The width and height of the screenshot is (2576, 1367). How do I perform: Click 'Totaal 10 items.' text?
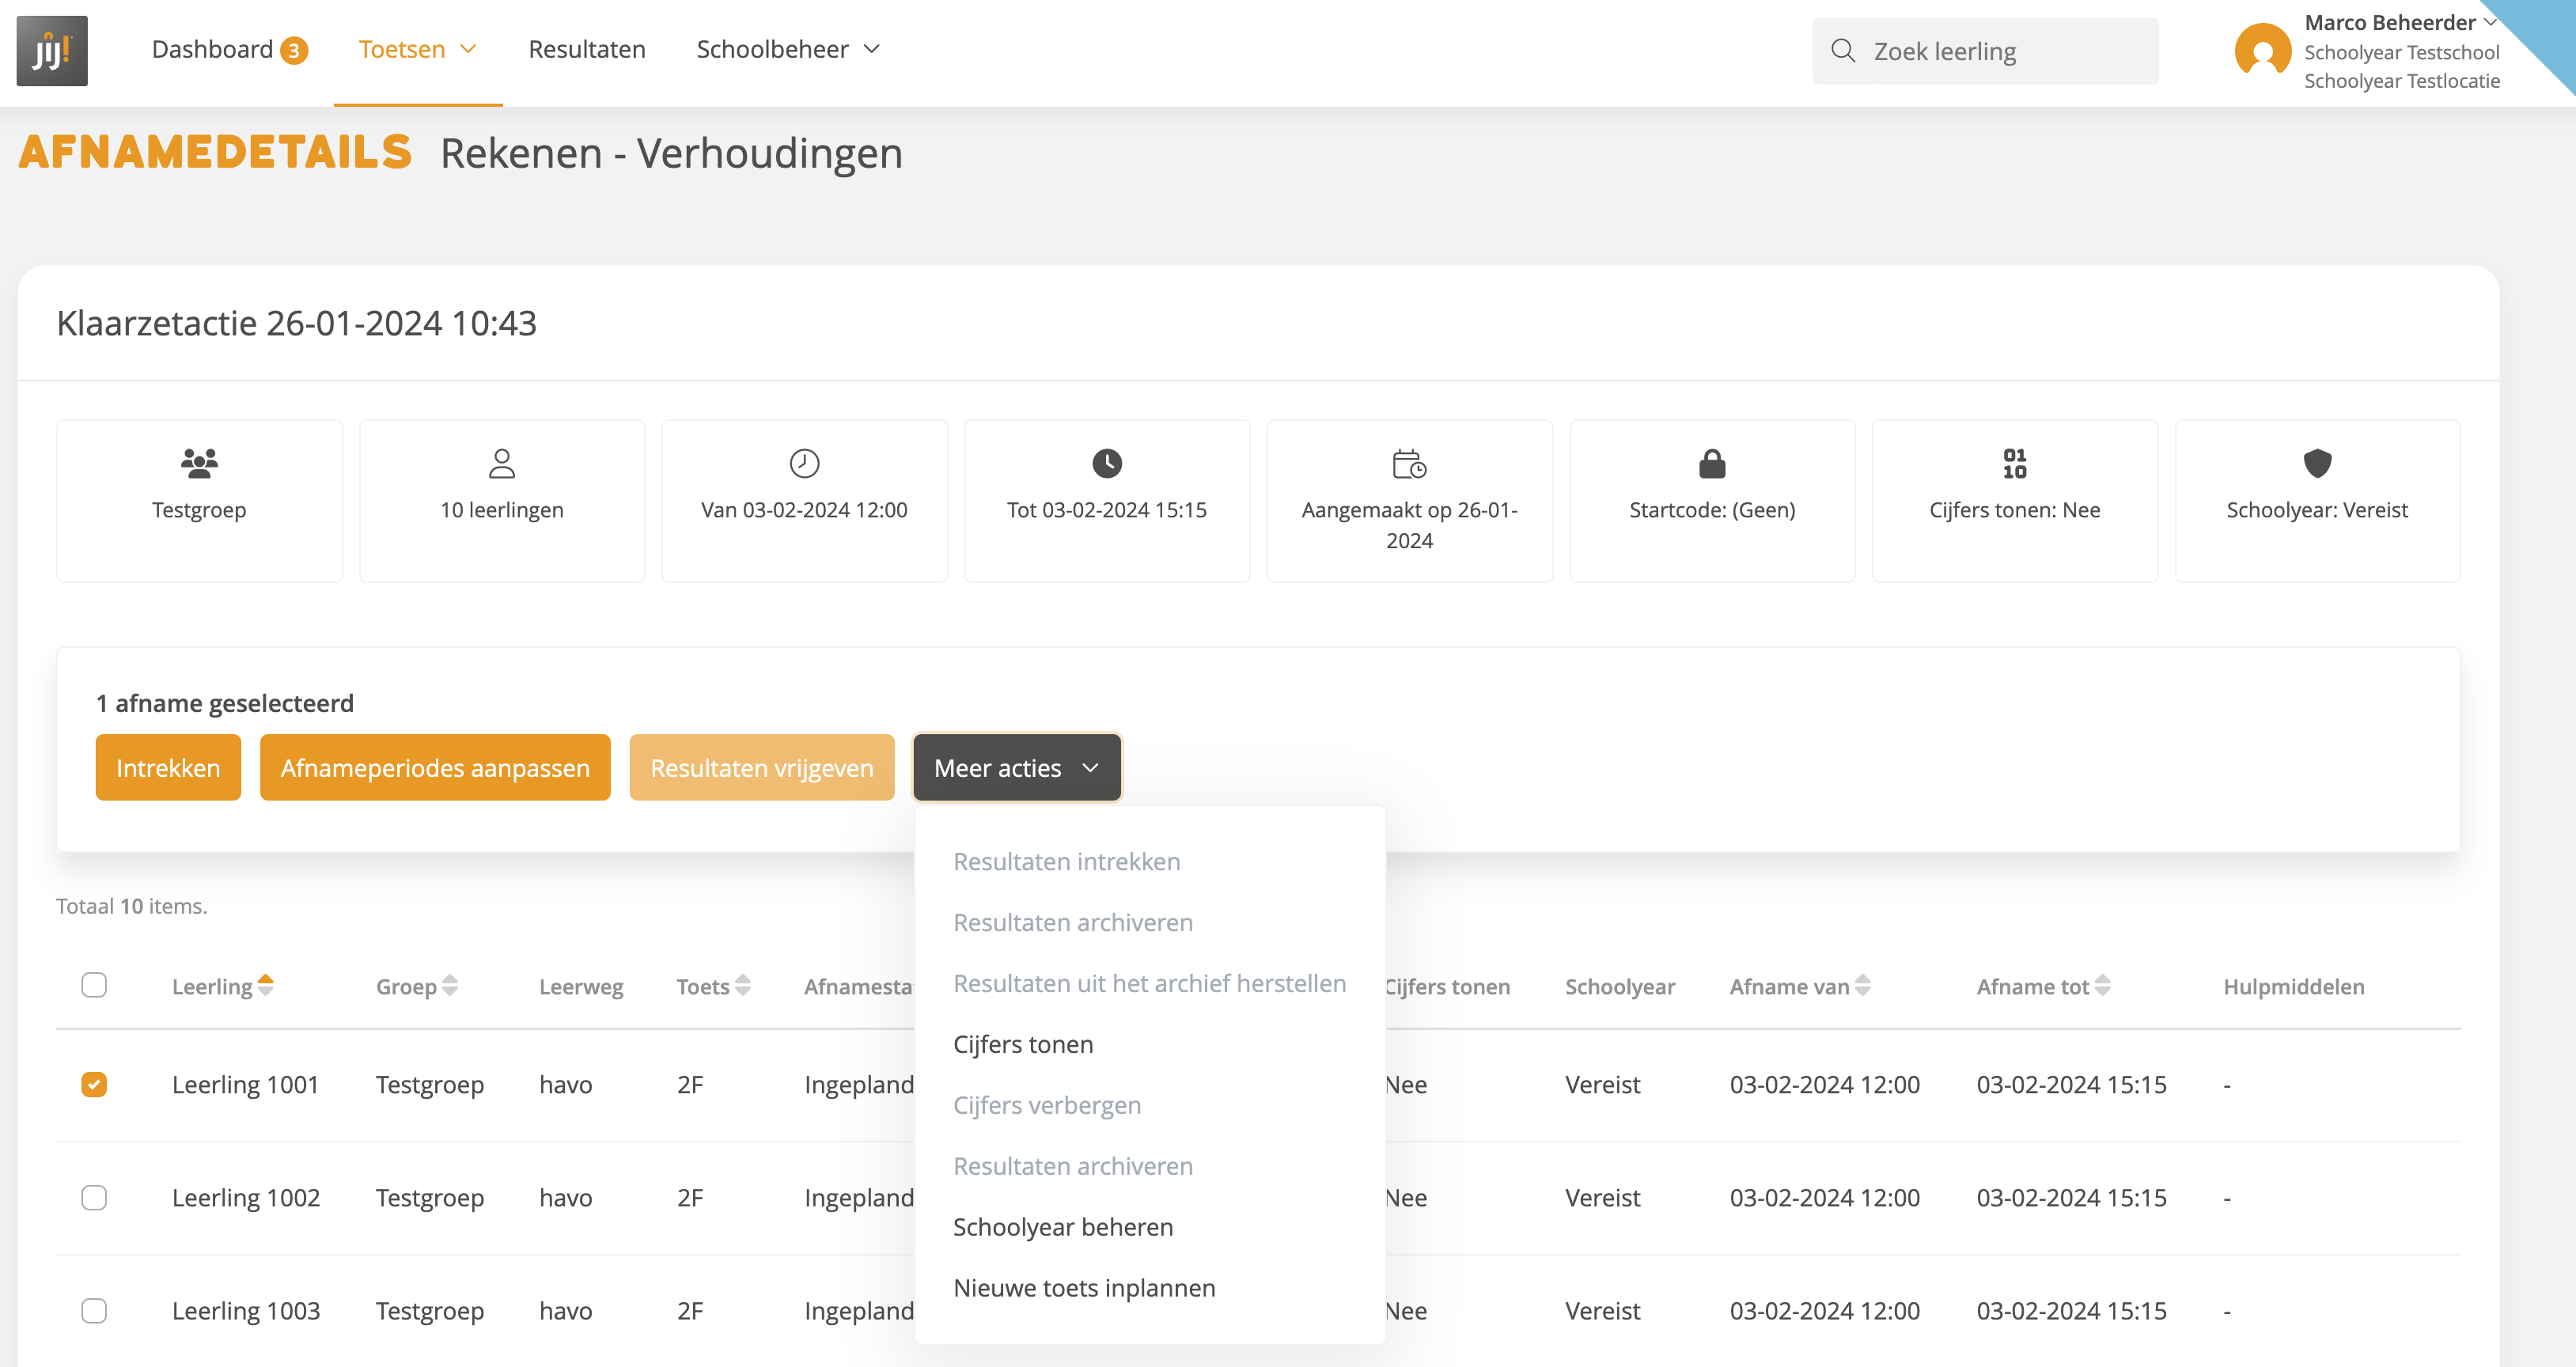click(132, 906)
